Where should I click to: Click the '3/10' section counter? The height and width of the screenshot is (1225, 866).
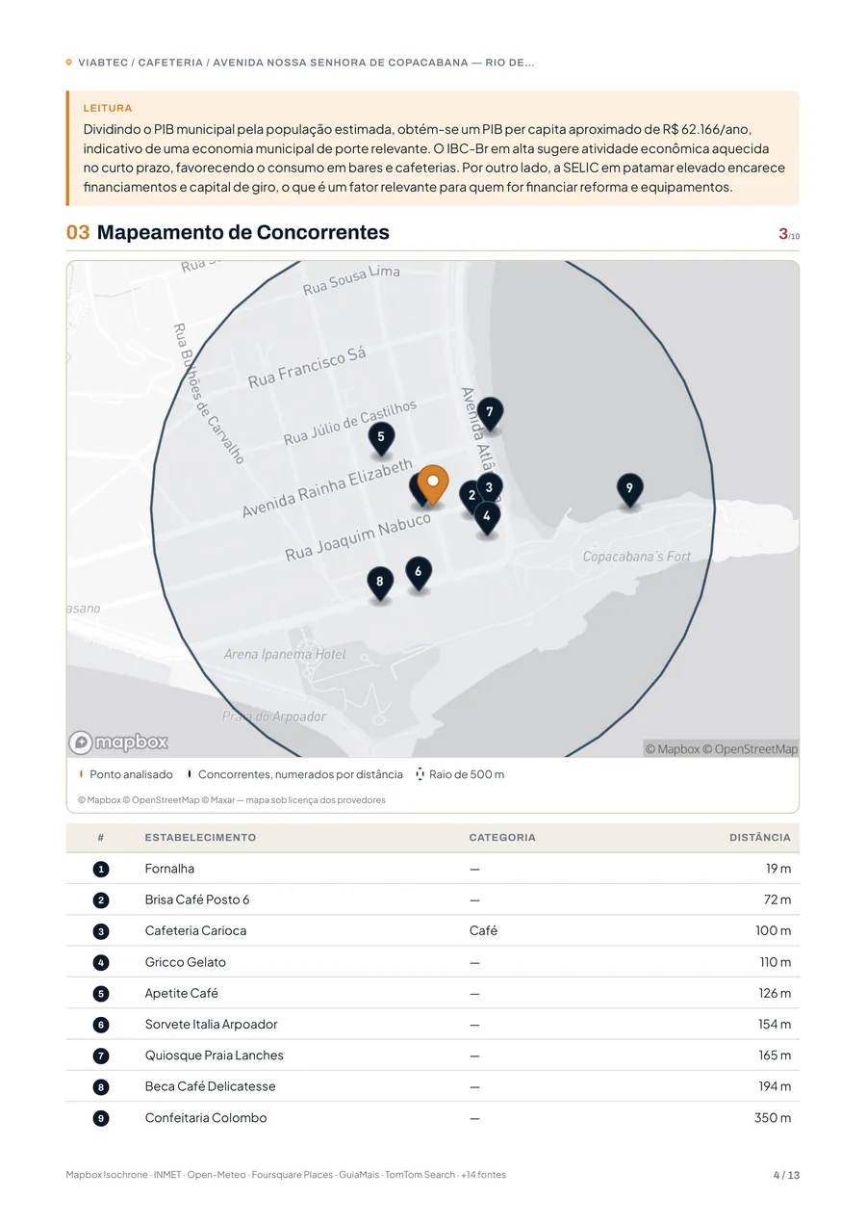tap(788, 234)
